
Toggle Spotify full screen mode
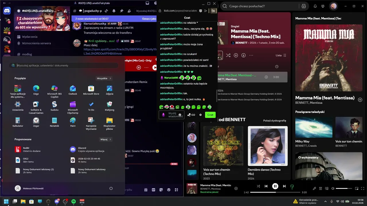[362, 188]
